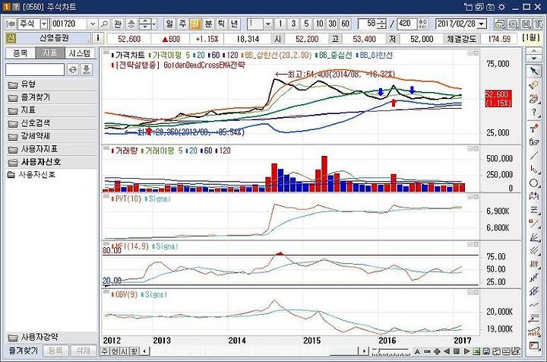
Task: Switch to the 지표 tab
Action: 50,53
